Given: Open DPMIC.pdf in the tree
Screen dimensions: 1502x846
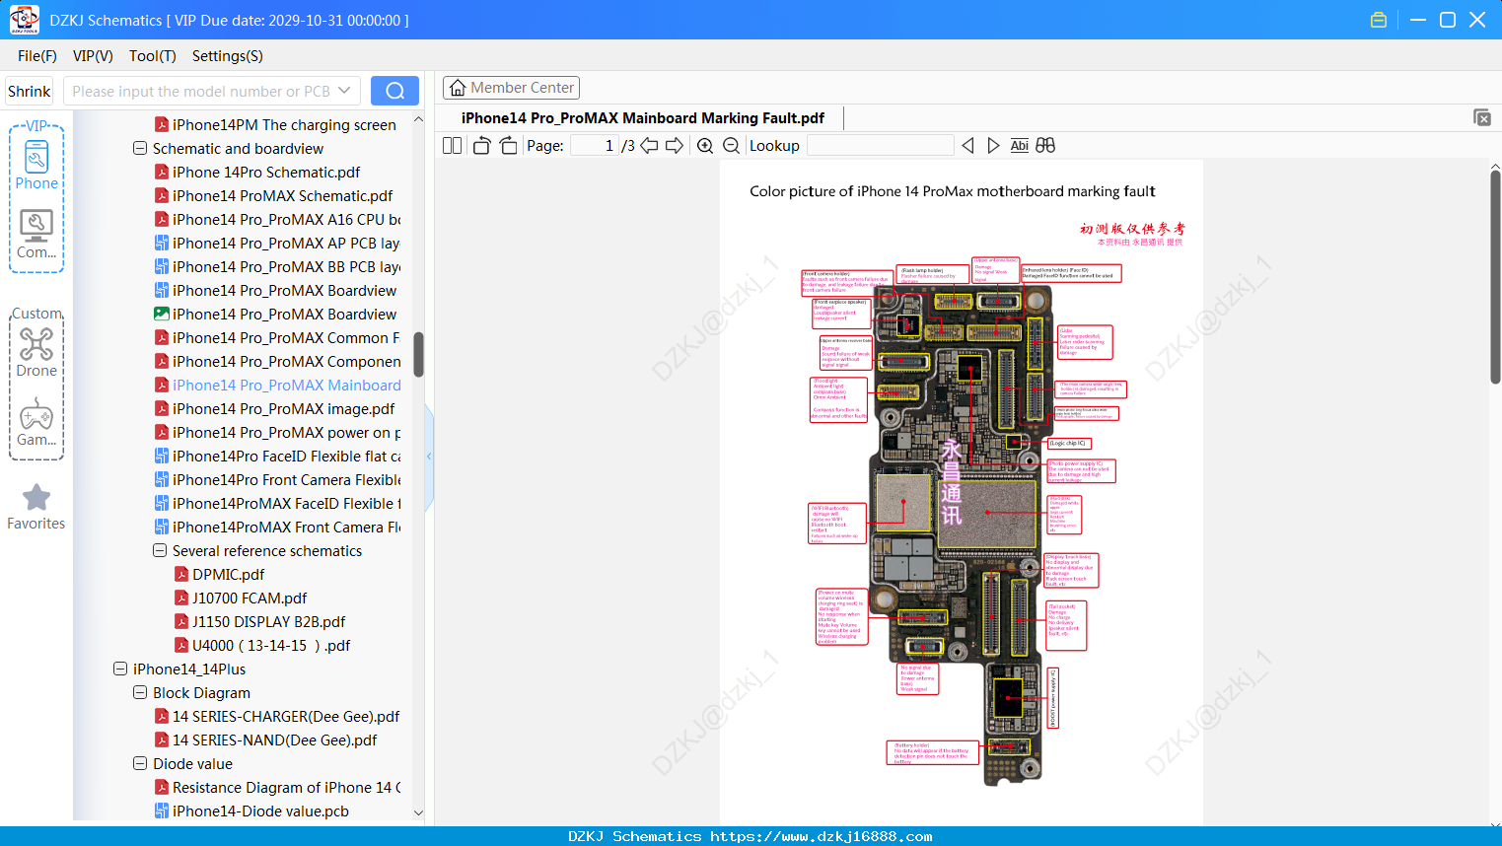Looking at the screenshot, I should [x=228, y=575].
